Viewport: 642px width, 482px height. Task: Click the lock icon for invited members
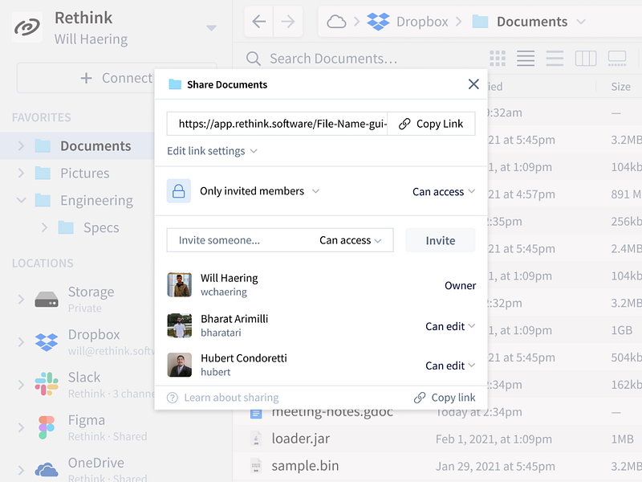pyautogui.click(x=178, y=191)
